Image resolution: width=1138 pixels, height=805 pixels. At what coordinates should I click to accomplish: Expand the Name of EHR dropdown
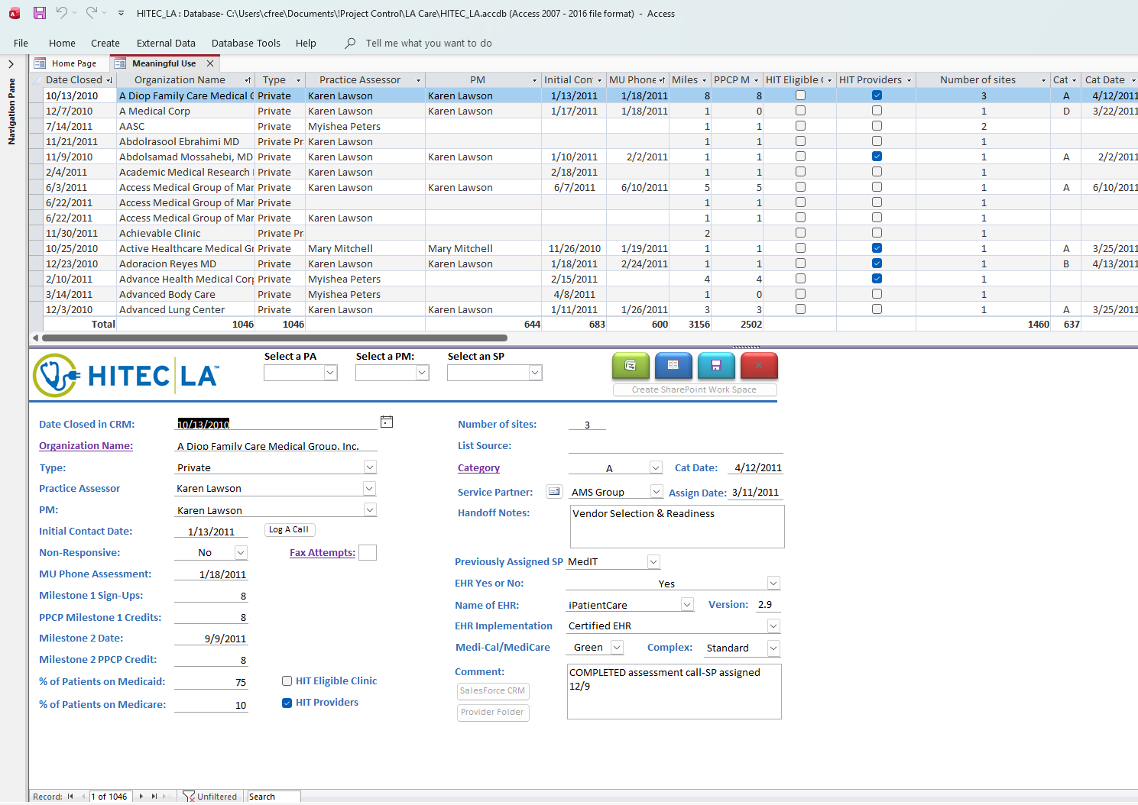(687, 605)
